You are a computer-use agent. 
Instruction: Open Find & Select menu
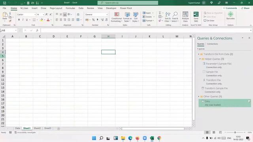pos(175,17)
